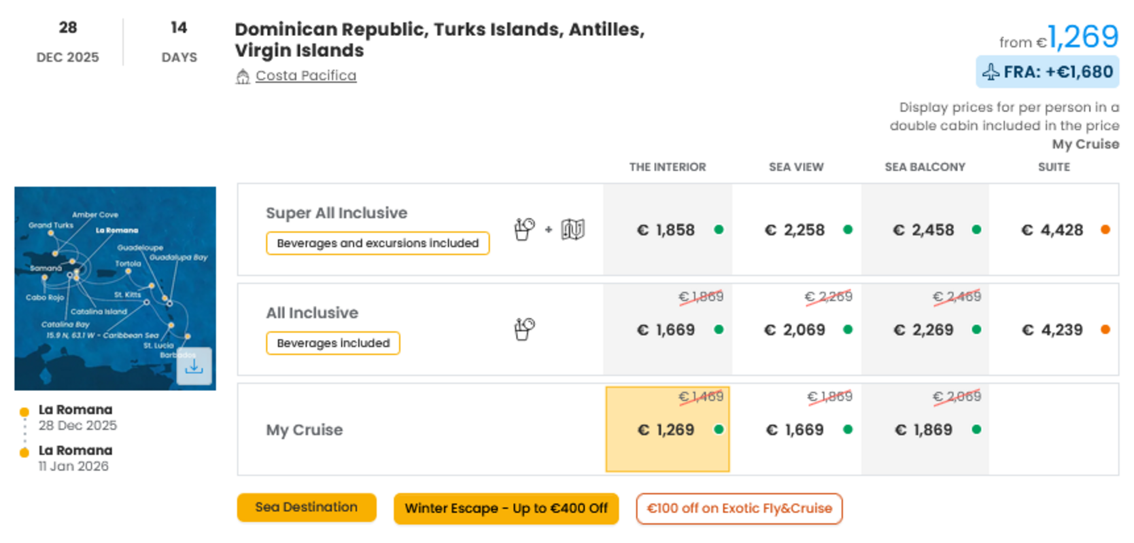Open the Caribbean itinerary map thumbnail
1134x543 pixels.
click(115, 288)
